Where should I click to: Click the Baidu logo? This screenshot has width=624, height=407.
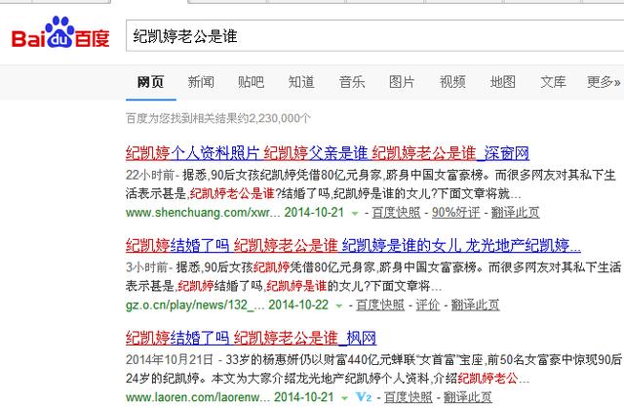60,33
